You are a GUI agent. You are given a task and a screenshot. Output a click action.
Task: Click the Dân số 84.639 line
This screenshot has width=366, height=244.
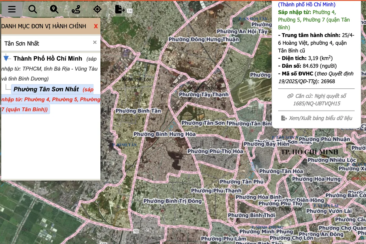[x=307, y=66]
